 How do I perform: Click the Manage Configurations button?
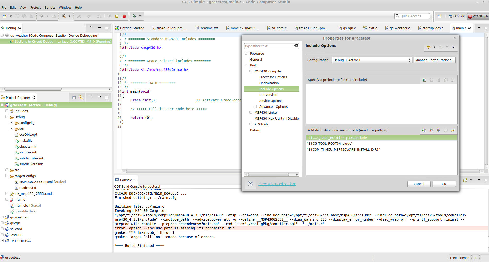434,60
